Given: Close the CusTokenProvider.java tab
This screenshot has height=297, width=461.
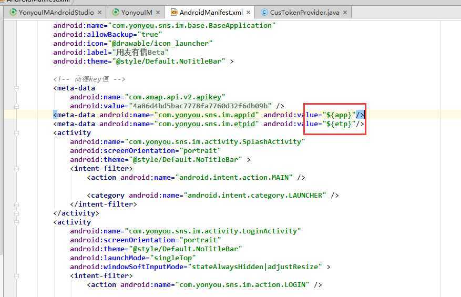Looking at the screenshot, I should point(345,12).
